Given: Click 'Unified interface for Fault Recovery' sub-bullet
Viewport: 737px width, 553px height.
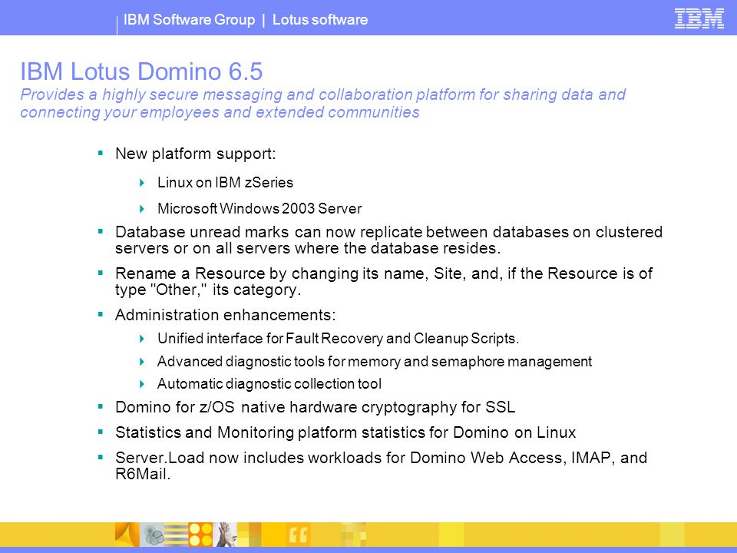Looking at the screenshot, I should pos(339,339).
